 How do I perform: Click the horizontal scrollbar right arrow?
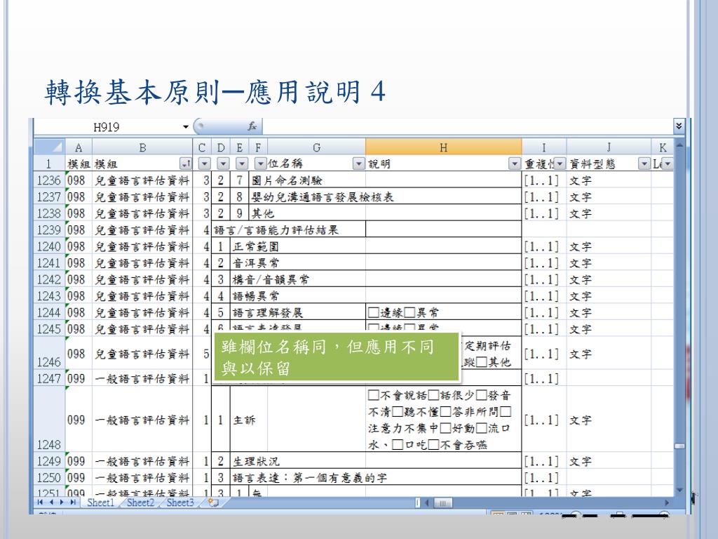coord(667,503)
